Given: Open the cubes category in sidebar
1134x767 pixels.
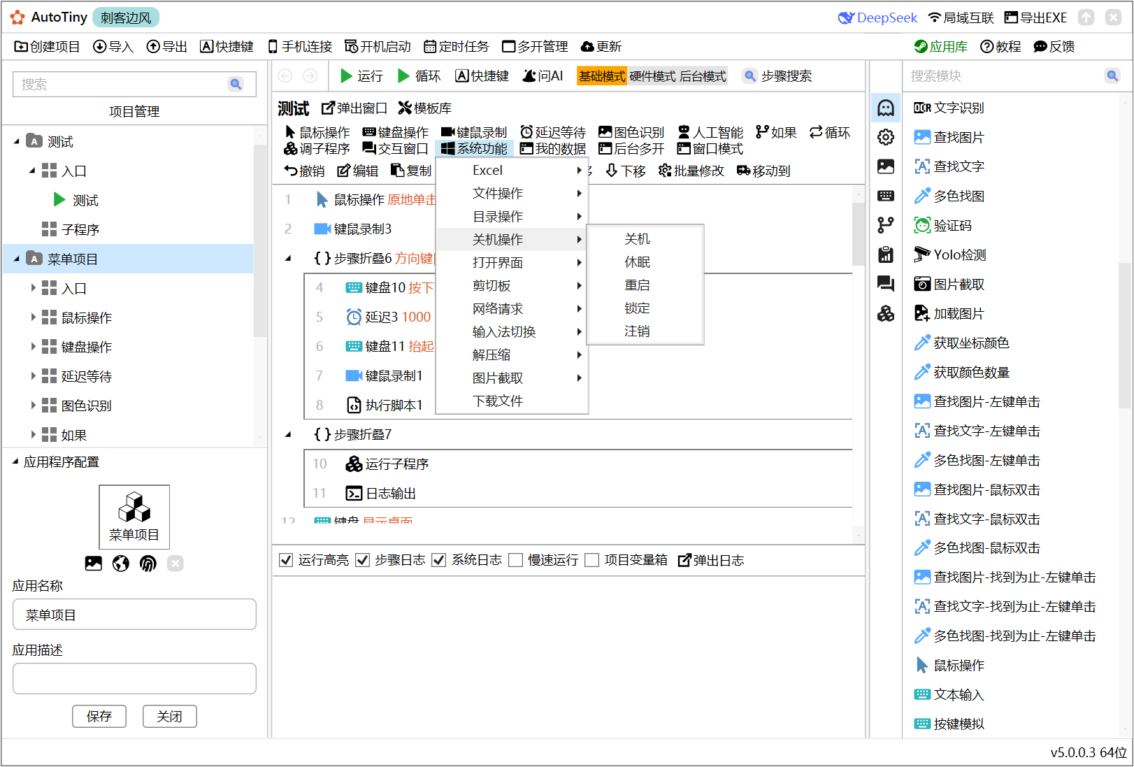Looking at the screenshot, I should pyautogui.click(x=886, y=313).
